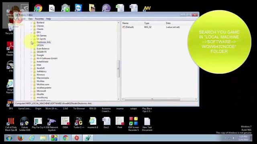Expand the Google registry key
This screenshot has width=257, height=144.
pos(31,55)
